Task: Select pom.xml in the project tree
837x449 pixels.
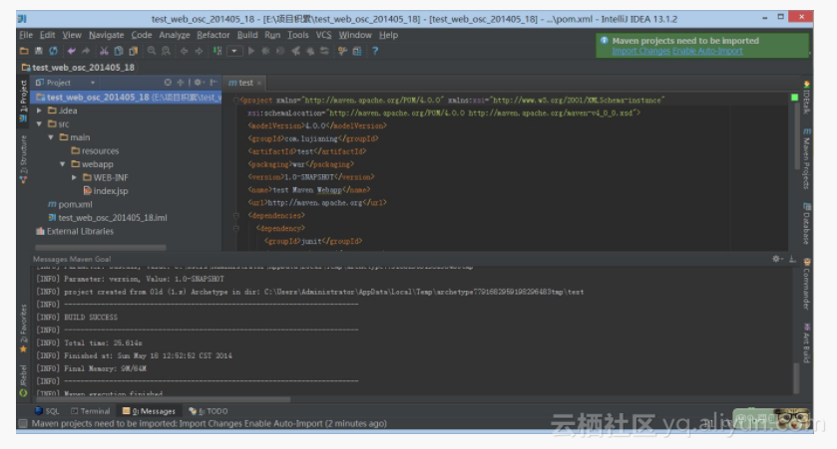Action: pos(70,204)
